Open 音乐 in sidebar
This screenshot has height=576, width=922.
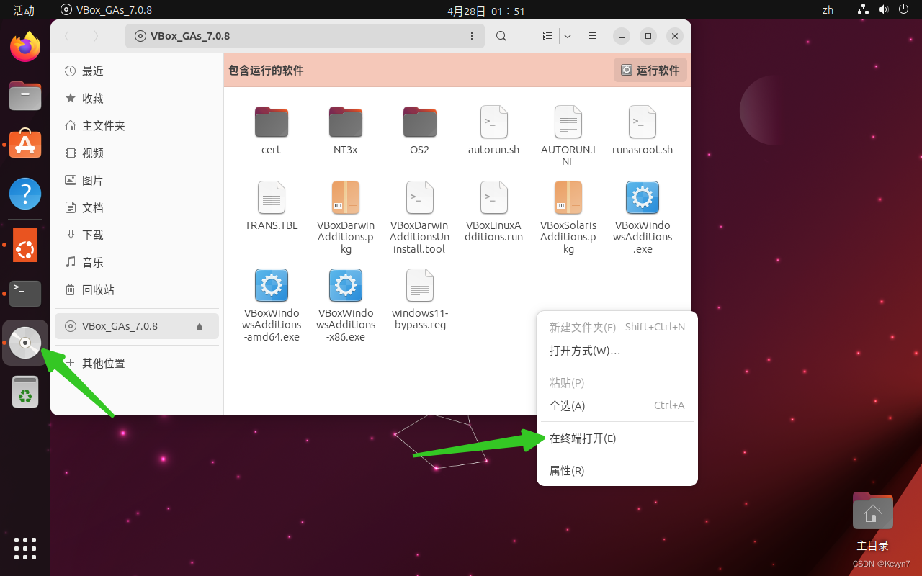[x=137, y=262]
